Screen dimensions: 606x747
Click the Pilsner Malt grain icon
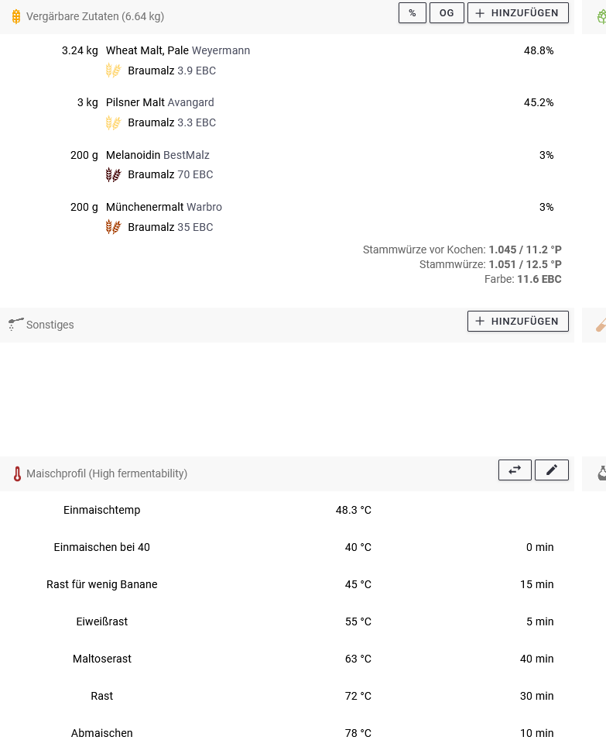[113, 122]
